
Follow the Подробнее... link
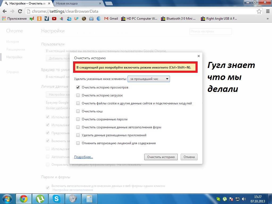pos(83,157)
